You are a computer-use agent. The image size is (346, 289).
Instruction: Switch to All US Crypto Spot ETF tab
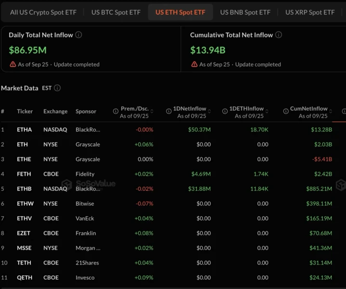(43, 13)
